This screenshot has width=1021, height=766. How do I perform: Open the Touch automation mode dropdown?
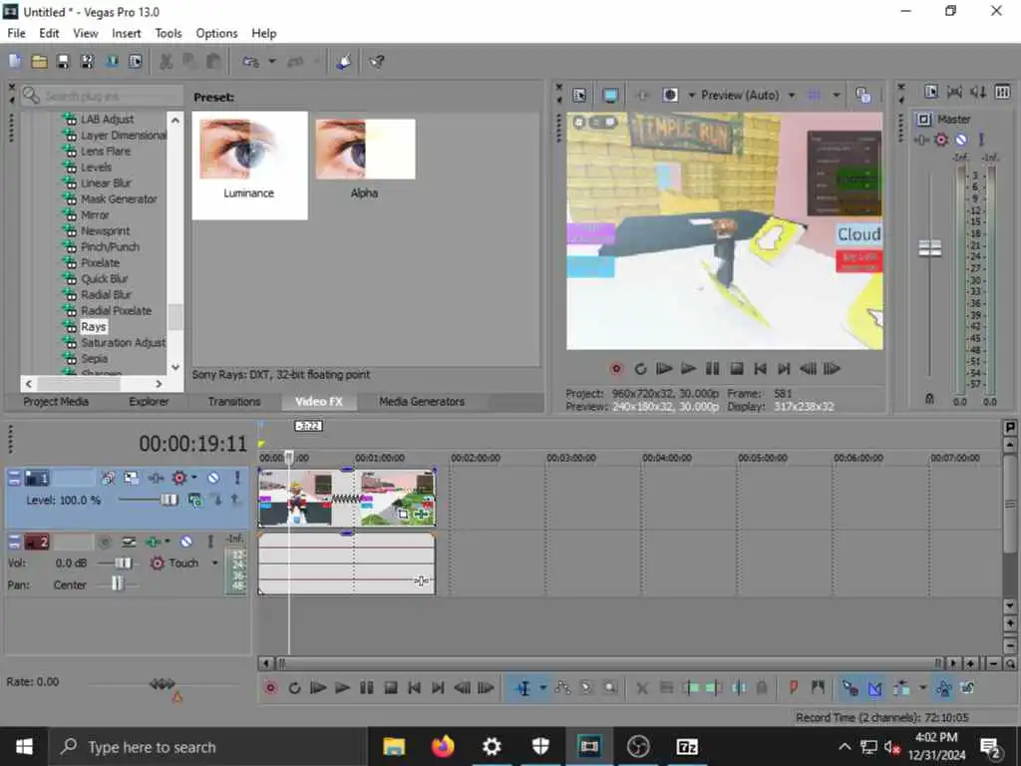pyautogui.click(x=215, y=563)
